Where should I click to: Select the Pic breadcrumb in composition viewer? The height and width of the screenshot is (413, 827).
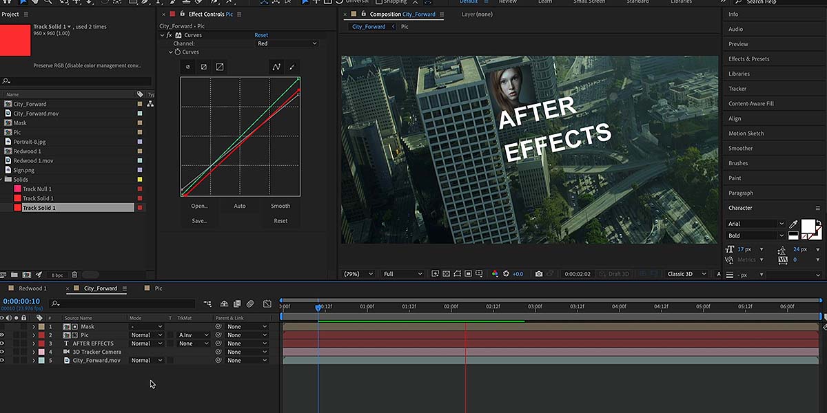pos(405,27)
